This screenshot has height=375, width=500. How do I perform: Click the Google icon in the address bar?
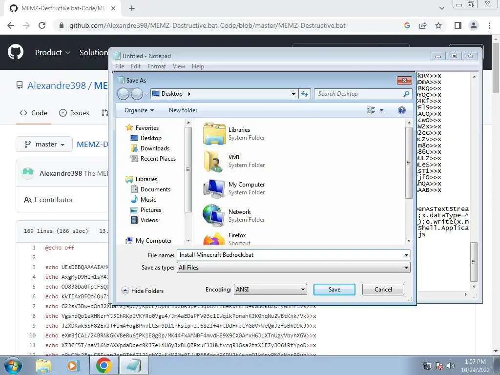pyautogui.click(x=407, y=25)
